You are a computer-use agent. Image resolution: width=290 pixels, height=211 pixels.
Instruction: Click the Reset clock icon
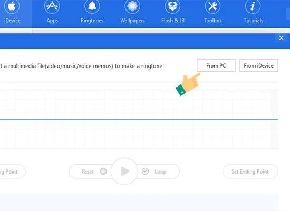pyautogui.click(x=103, y=171)
